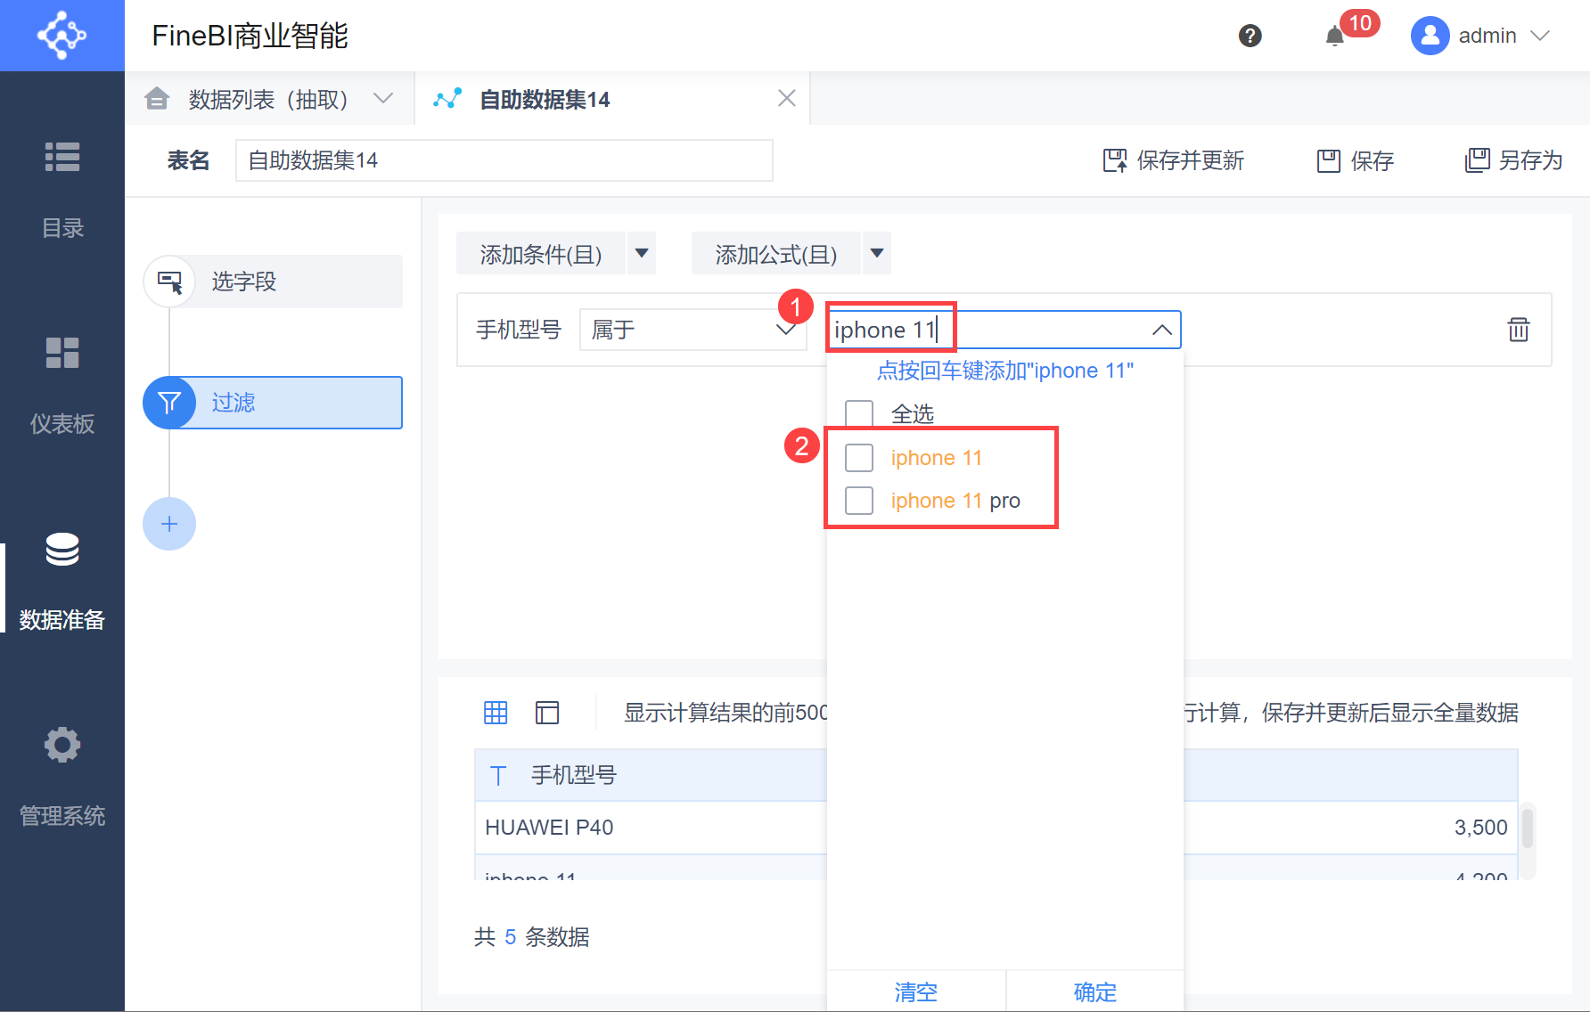Switch to 数据列表（抽取） tab

(268, 99)
